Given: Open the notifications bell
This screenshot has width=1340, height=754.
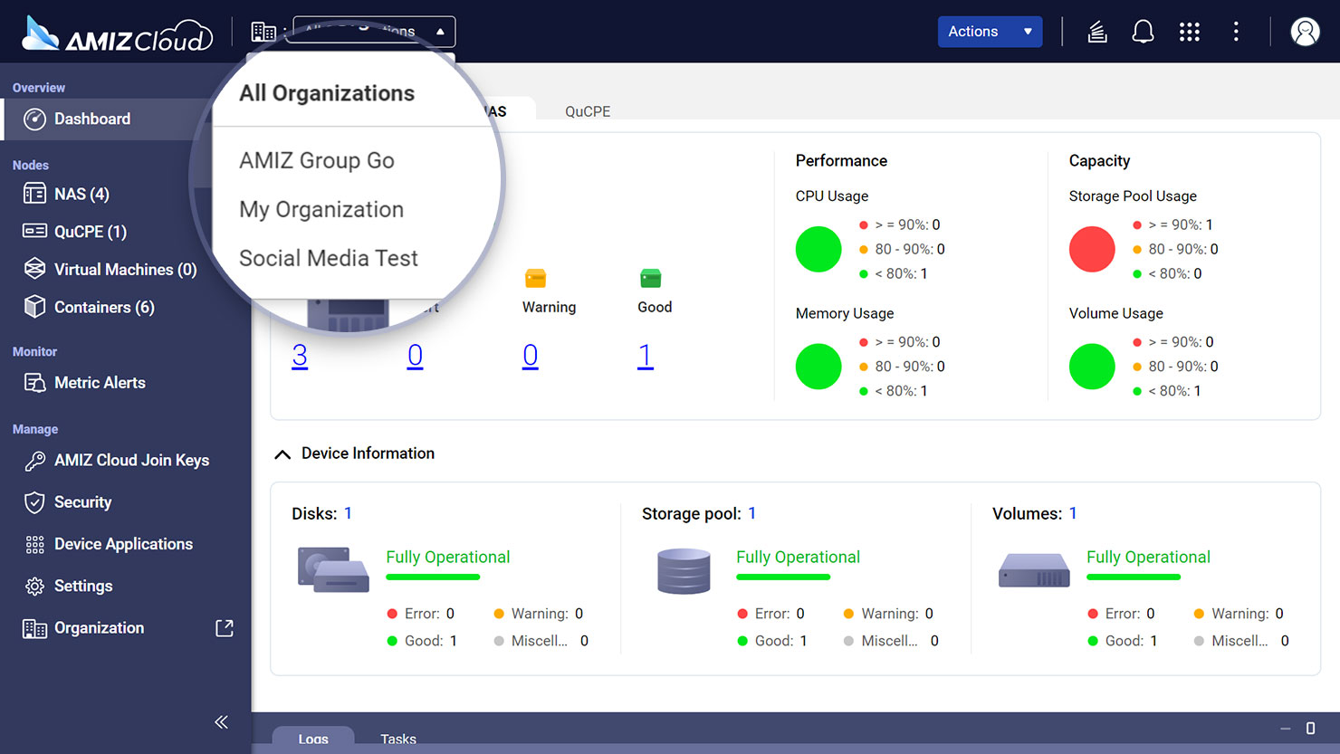Looking at the screenshot, I should coord(1143,31).
